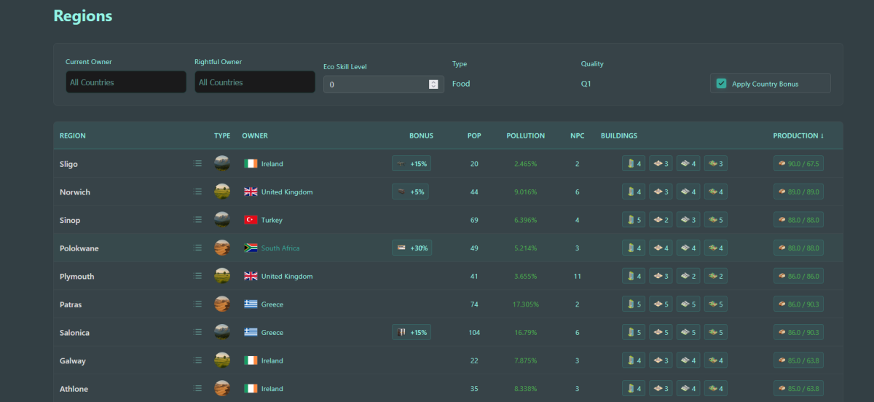874x402 pixels.
Task: Open the list menu icon for Sligo
Action: tap(197, 164)
